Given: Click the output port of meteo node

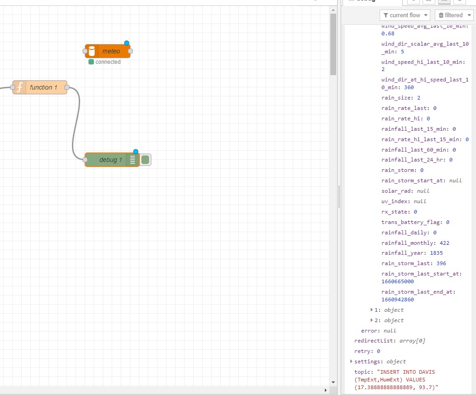Looking at the screenshot, I should point(130,51).
